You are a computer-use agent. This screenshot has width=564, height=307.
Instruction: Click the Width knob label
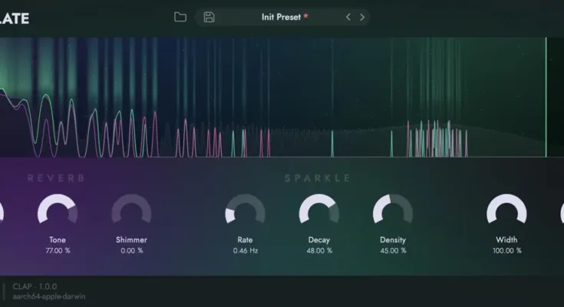pyautogui.click(x=506, y=239)
